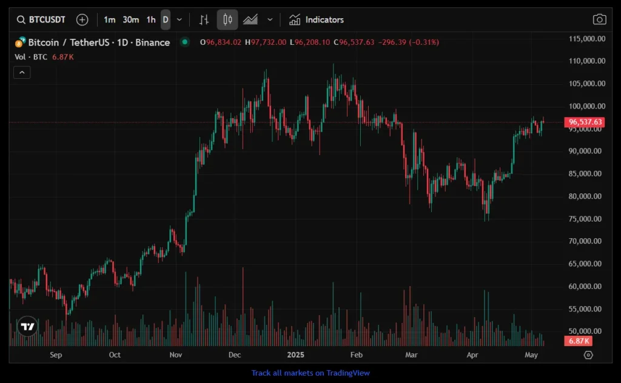Take a chart snapshot with camera icon
621x383 pixels.
[599, 19]
